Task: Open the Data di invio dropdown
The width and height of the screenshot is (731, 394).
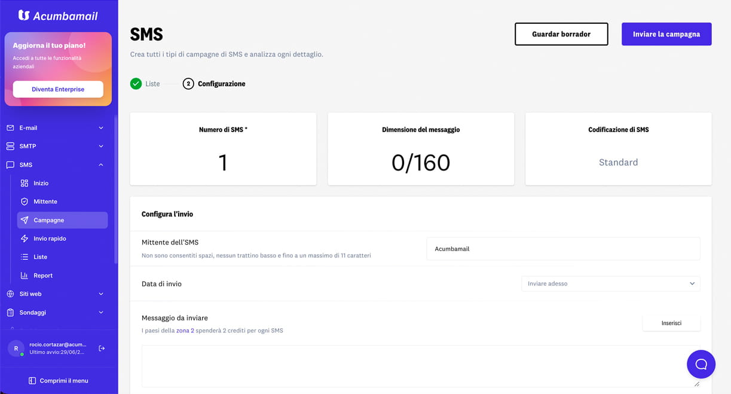Action: pyautogui.click(x=610, y=283)
